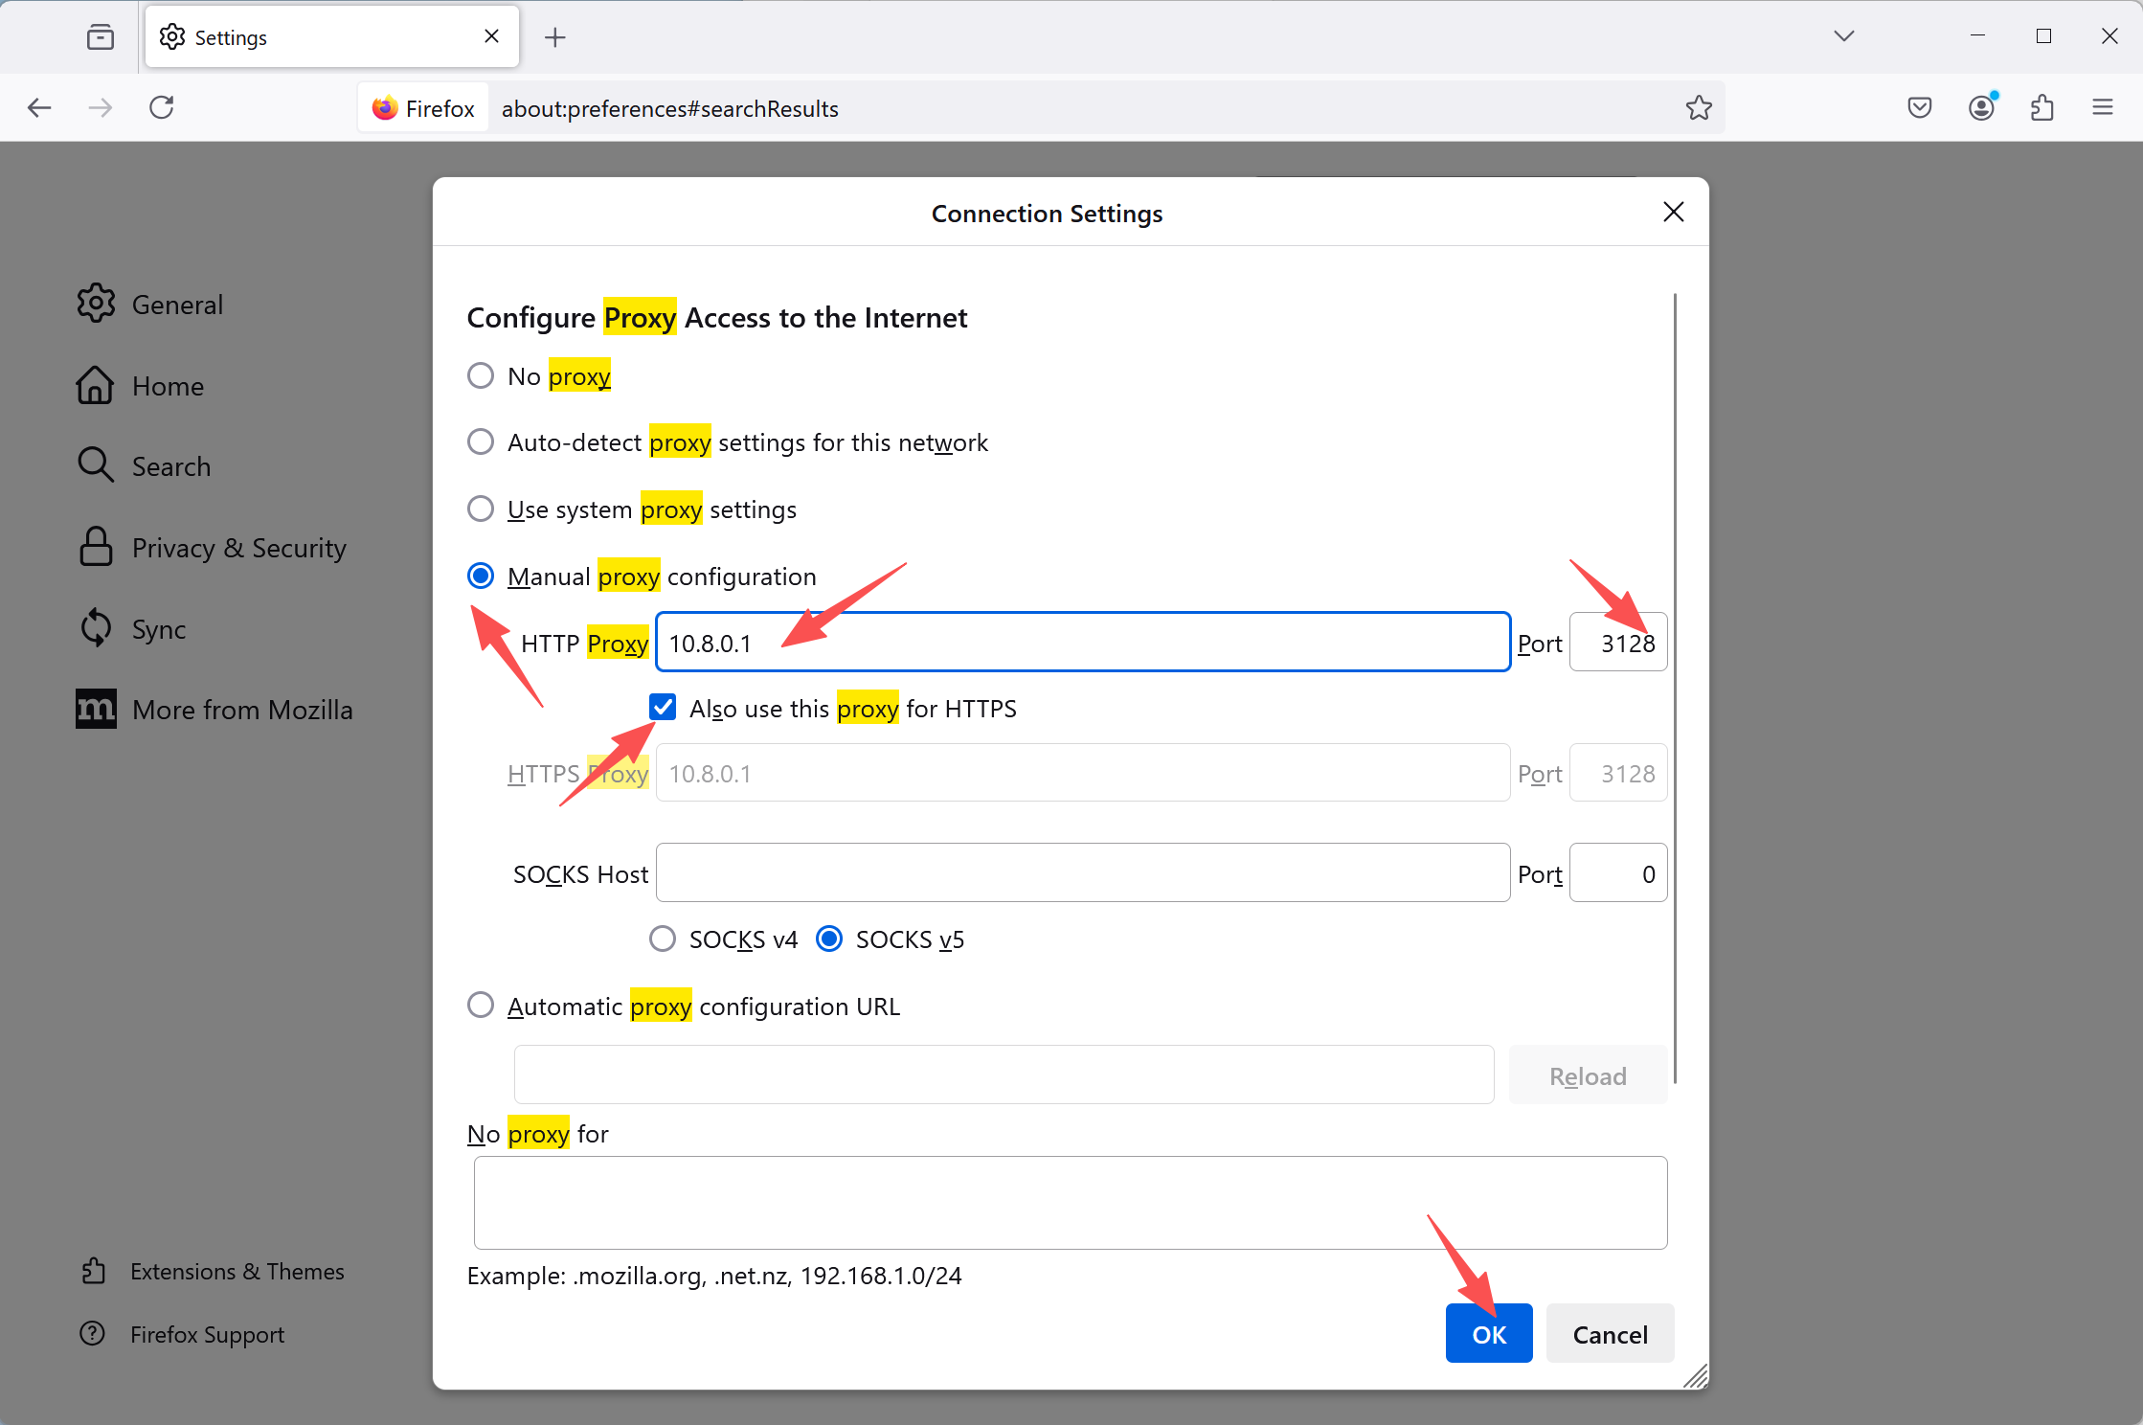Click the Pocket save icon in toolbar
Viewport: 2143px width, 1425px height.
pyautogui.click(x=1919, y=107)
